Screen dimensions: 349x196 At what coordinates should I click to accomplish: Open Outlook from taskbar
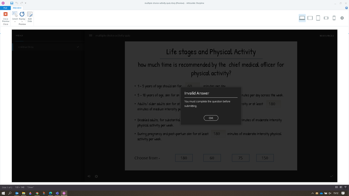coord(17,193)
